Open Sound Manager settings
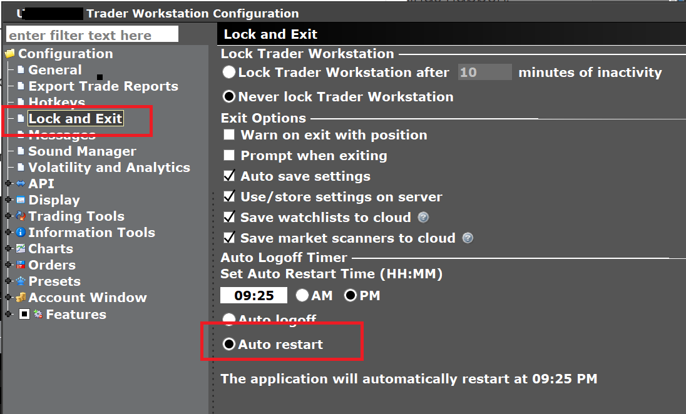The height and width of the screenshot is (414, 686). click(x=82, y=151)
